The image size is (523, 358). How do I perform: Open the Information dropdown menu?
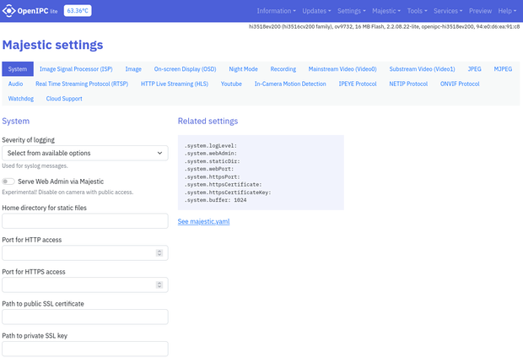(x=276, y=11)
